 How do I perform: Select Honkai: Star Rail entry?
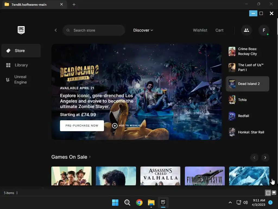pos(248,132)
